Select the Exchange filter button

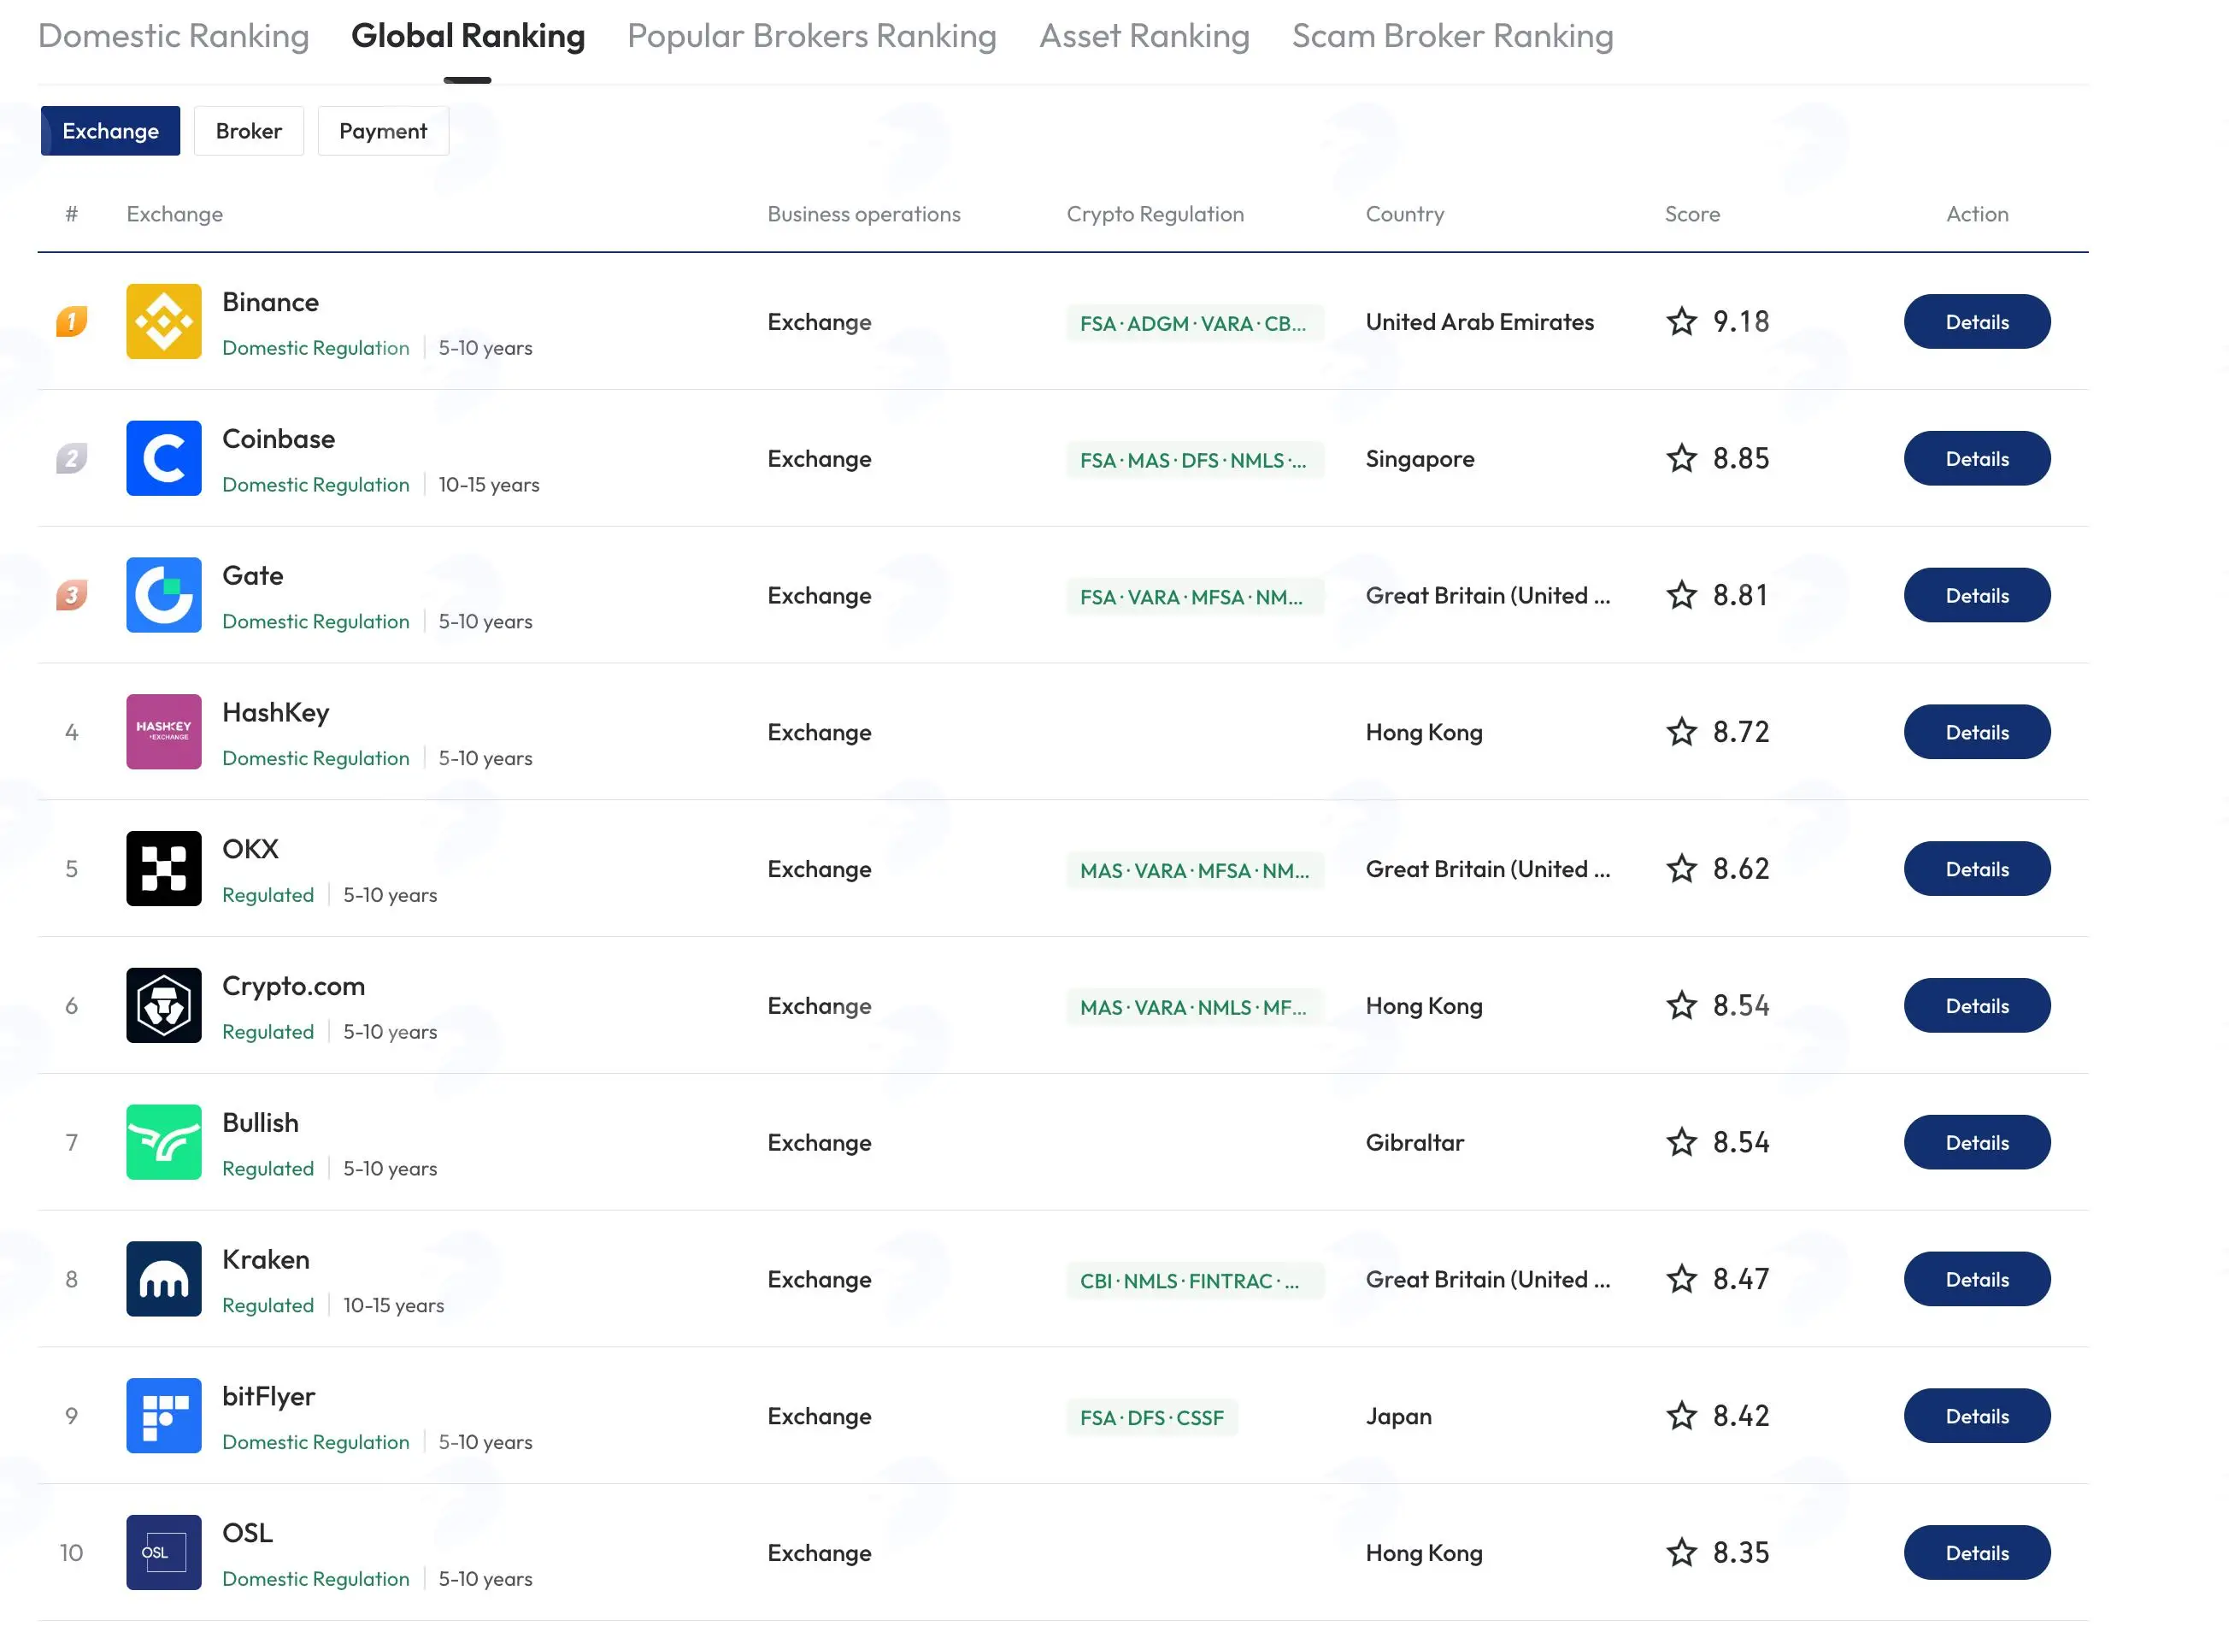[x=110, y=131]
